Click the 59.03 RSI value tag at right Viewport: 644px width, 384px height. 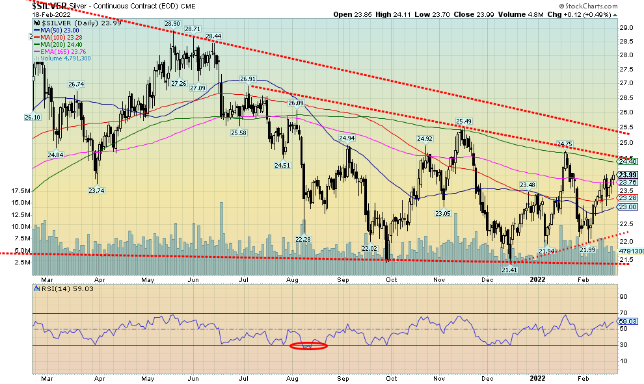pos(626,321)
